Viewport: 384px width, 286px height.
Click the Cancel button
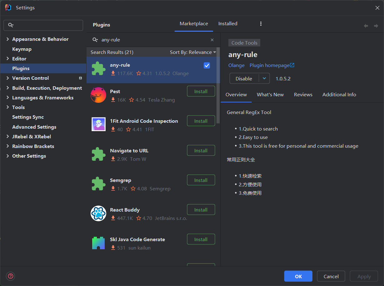[x=331, y=276]
